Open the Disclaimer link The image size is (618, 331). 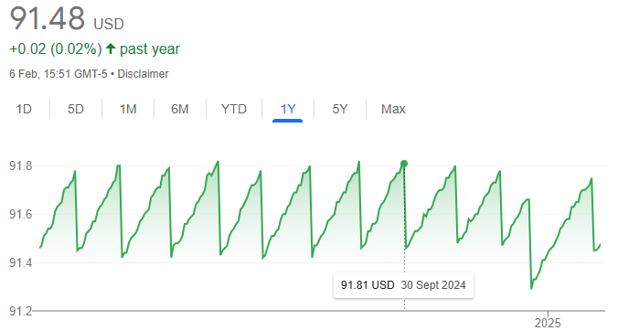coord(143,74)
